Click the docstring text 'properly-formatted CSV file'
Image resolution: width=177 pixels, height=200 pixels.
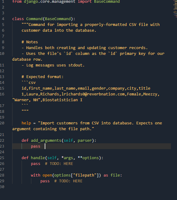pyautogui.click(x=116, y=25)
